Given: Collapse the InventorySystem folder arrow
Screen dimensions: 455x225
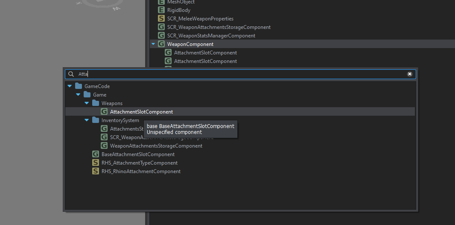Looking at the screenshot, I should click(87, 120).
